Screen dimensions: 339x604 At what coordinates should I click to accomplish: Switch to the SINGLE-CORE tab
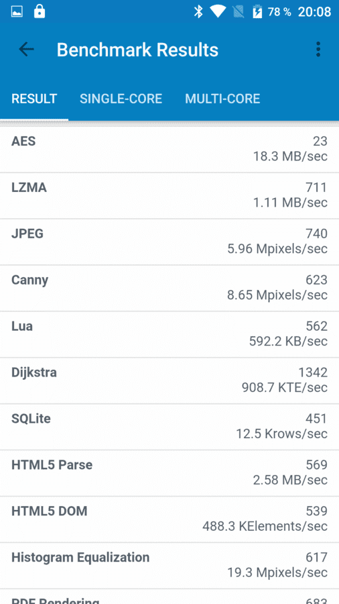click(121, 99)
